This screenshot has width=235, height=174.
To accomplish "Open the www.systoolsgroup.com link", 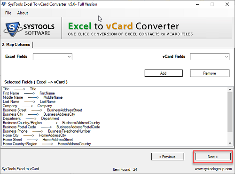I will click(x=213, y=169).
